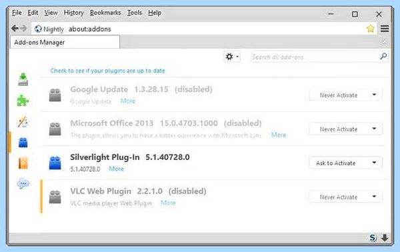Open the hamburger menu button

click(x=385, y=29)
